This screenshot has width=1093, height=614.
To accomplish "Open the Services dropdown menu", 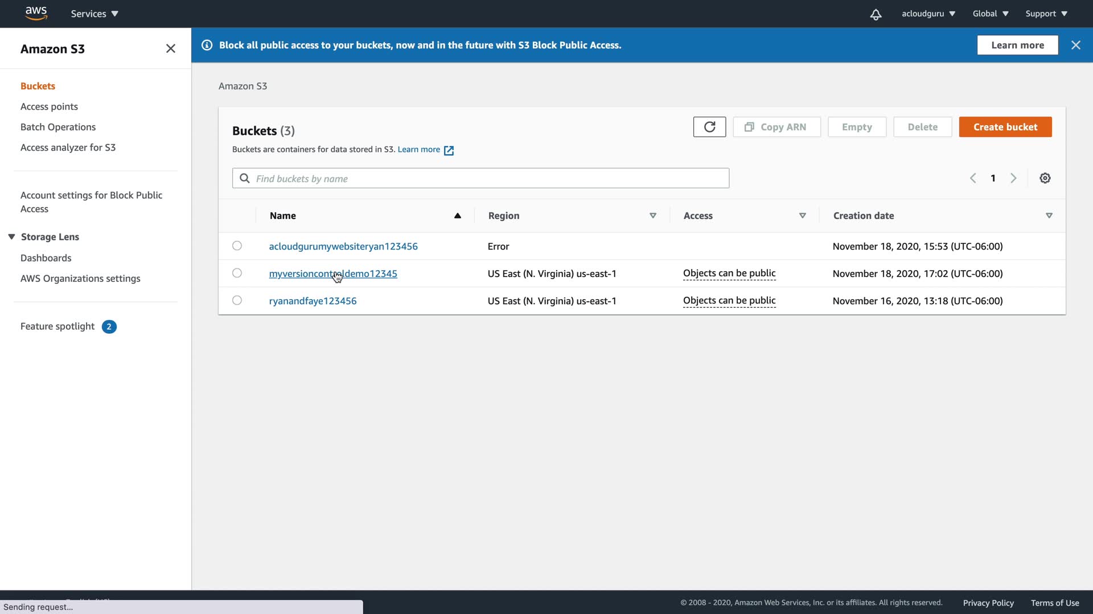I will (94, 14).
